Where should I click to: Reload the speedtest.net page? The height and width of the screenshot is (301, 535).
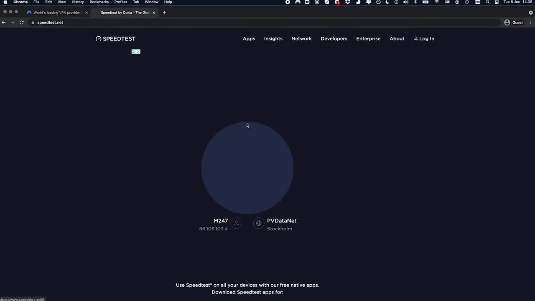coord(22,23)
